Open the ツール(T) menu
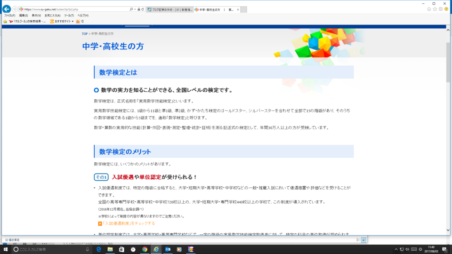 pos(69,16)
